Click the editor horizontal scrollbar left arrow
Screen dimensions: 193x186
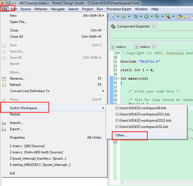click(122, 183)
